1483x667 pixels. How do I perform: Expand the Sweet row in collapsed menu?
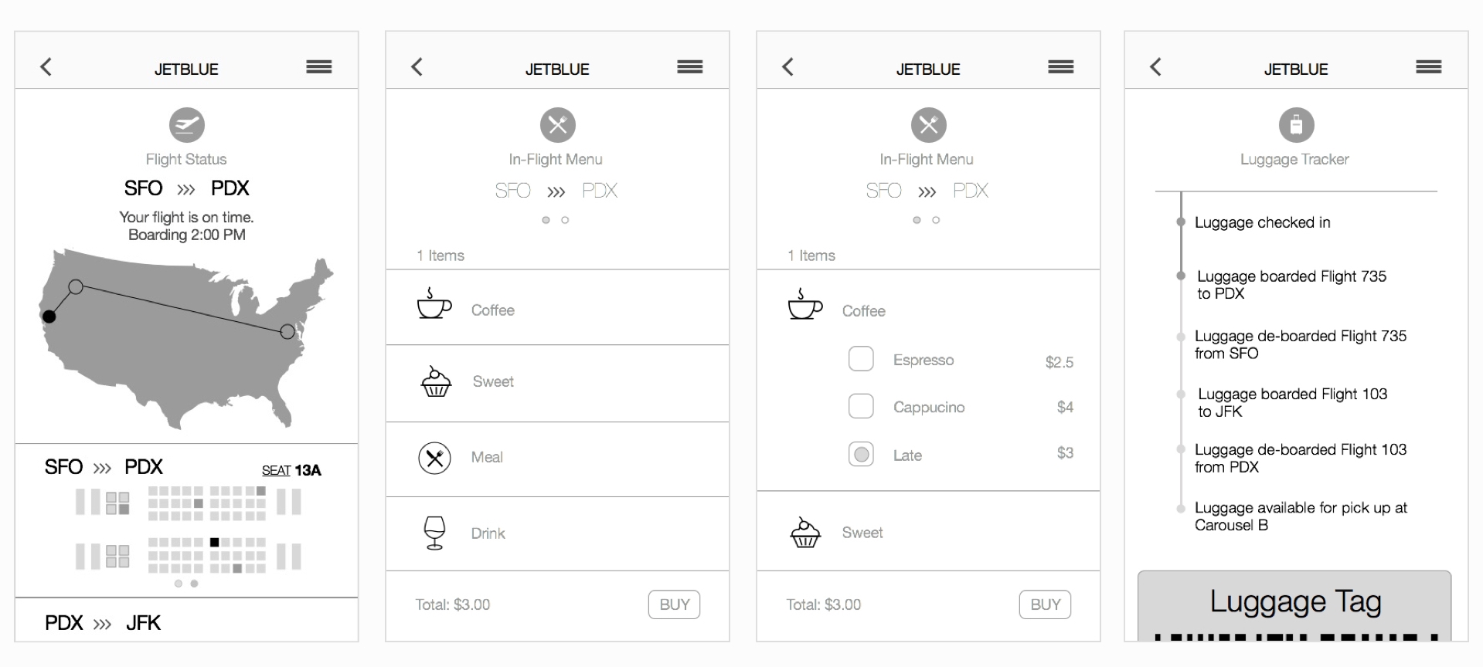[x=557, y=383]
